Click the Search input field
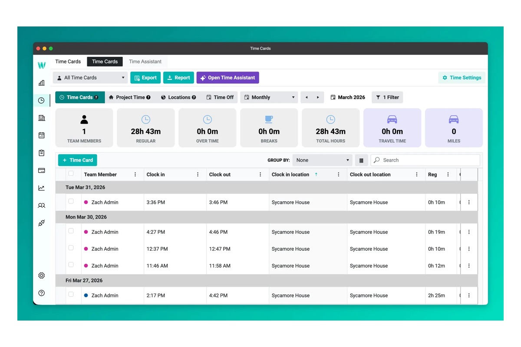The height and width of the screenshot is (347, 521). point(425,160)
